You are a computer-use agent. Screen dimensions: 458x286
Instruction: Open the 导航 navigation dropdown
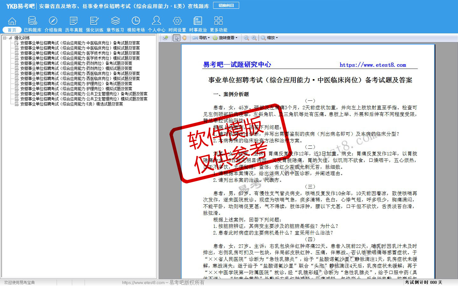pos(202,38)
